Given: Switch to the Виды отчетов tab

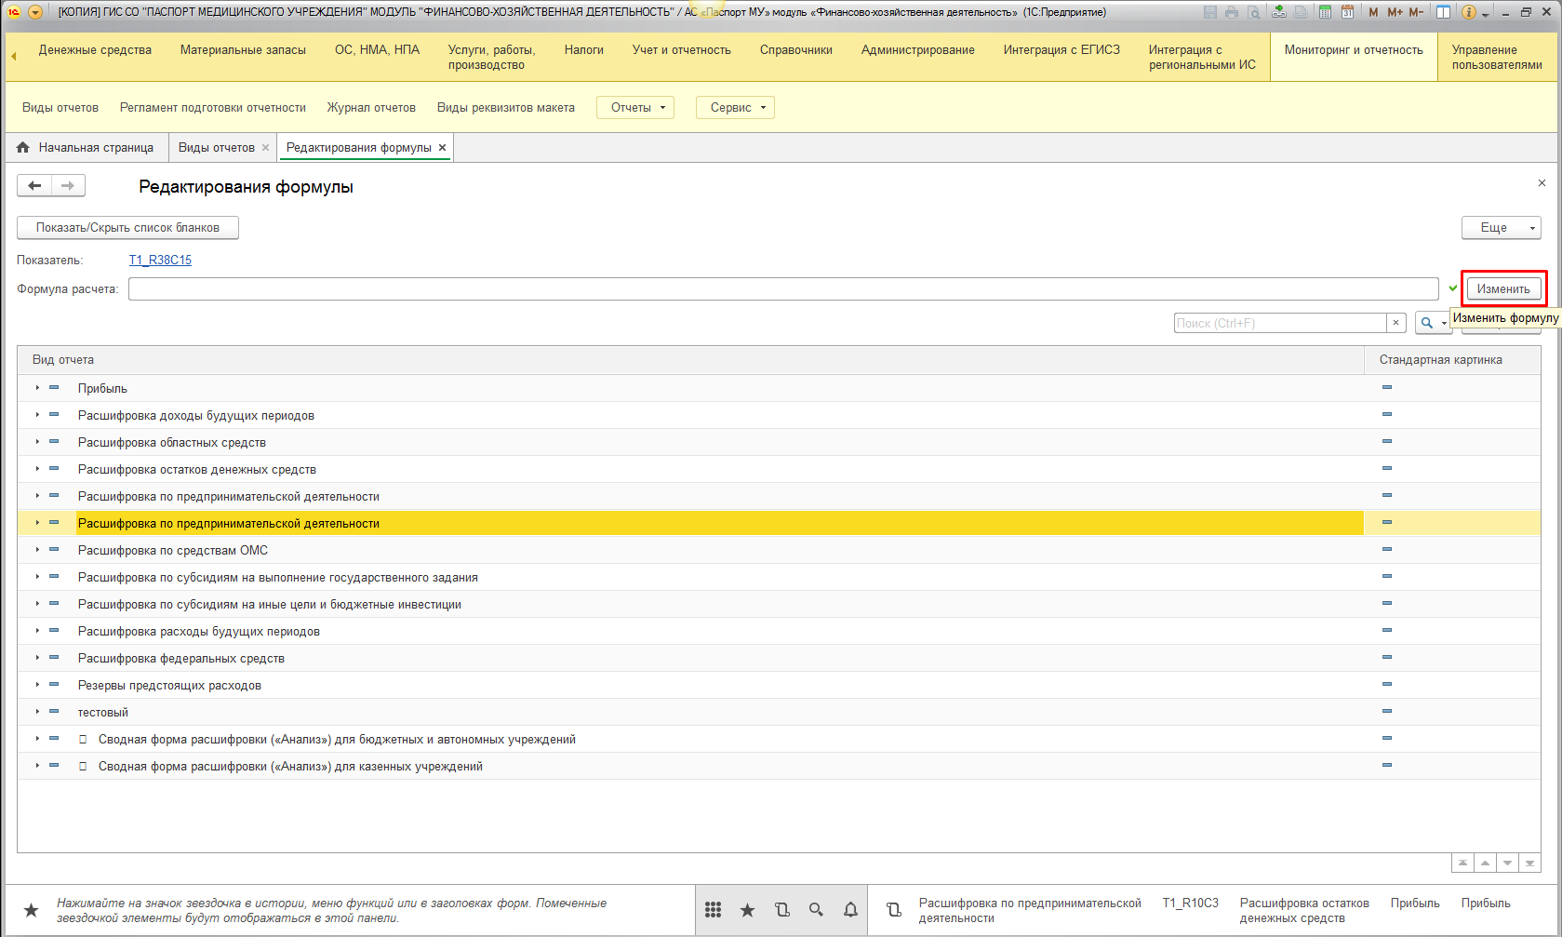Looking at the screenshot, I should [x=216, y=148].
